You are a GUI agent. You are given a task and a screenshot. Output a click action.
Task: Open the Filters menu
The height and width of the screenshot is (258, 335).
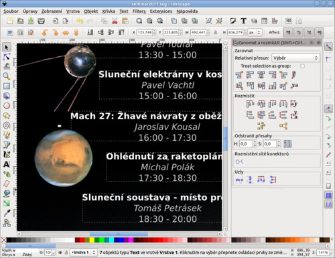139,11
